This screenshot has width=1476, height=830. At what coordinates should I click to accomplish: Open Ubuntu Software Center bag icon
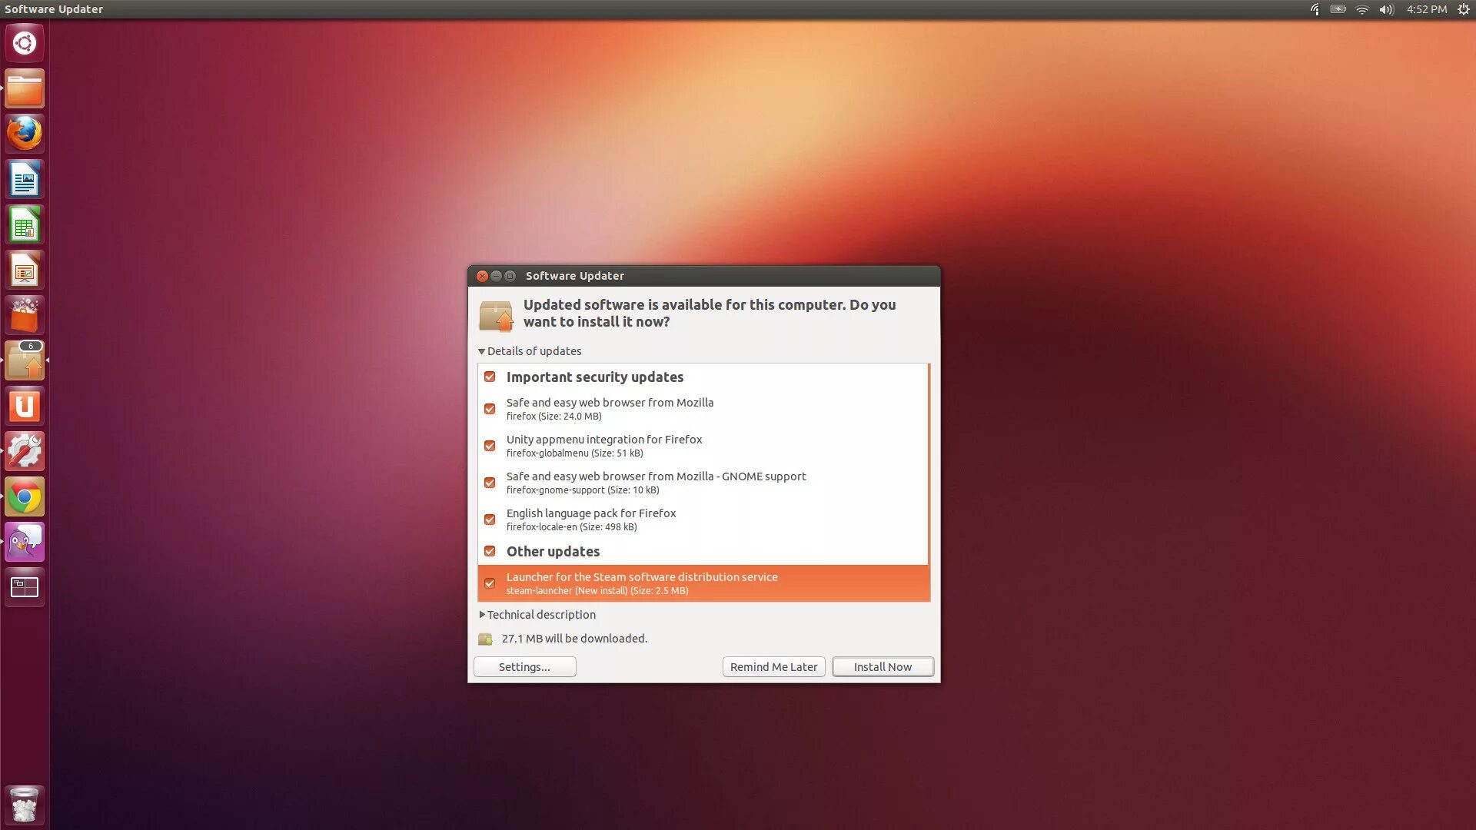[x=25, y=316]
